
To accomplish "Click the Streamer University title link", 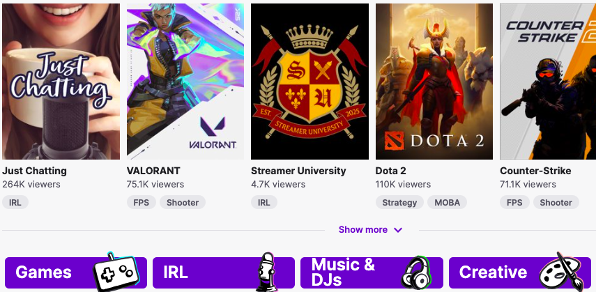I will 298,171.
